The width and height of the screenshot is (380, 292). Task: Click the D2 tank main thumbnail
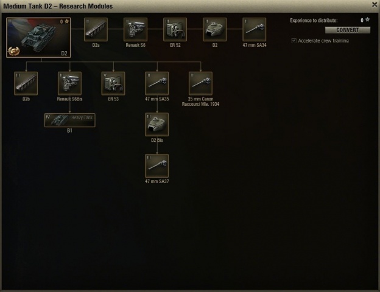tap(38, 37)
